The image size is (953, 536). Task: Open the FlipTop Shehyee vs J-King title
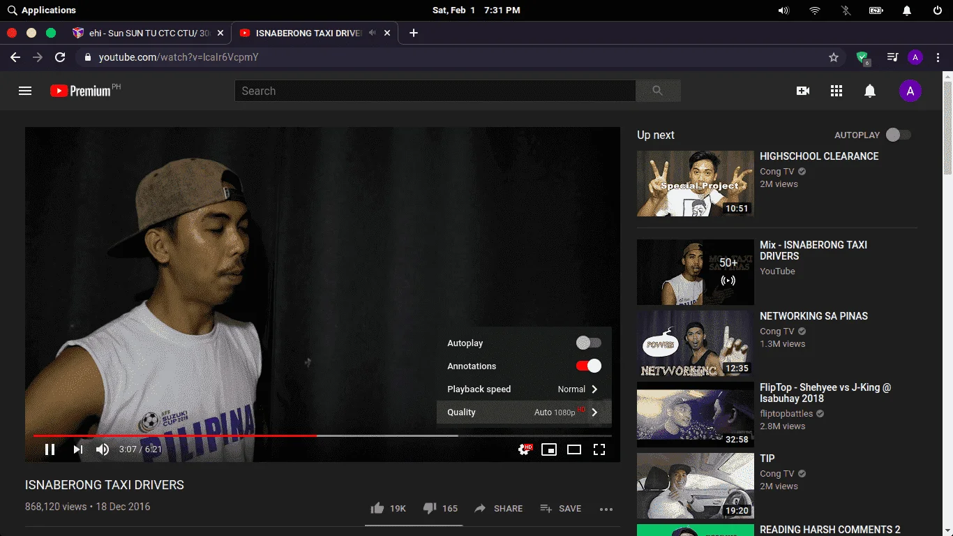[825, 393]
